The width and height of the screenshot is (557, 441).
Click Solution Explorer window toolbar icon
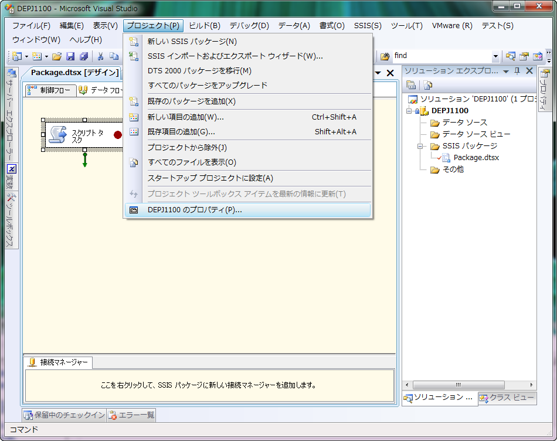511,56
